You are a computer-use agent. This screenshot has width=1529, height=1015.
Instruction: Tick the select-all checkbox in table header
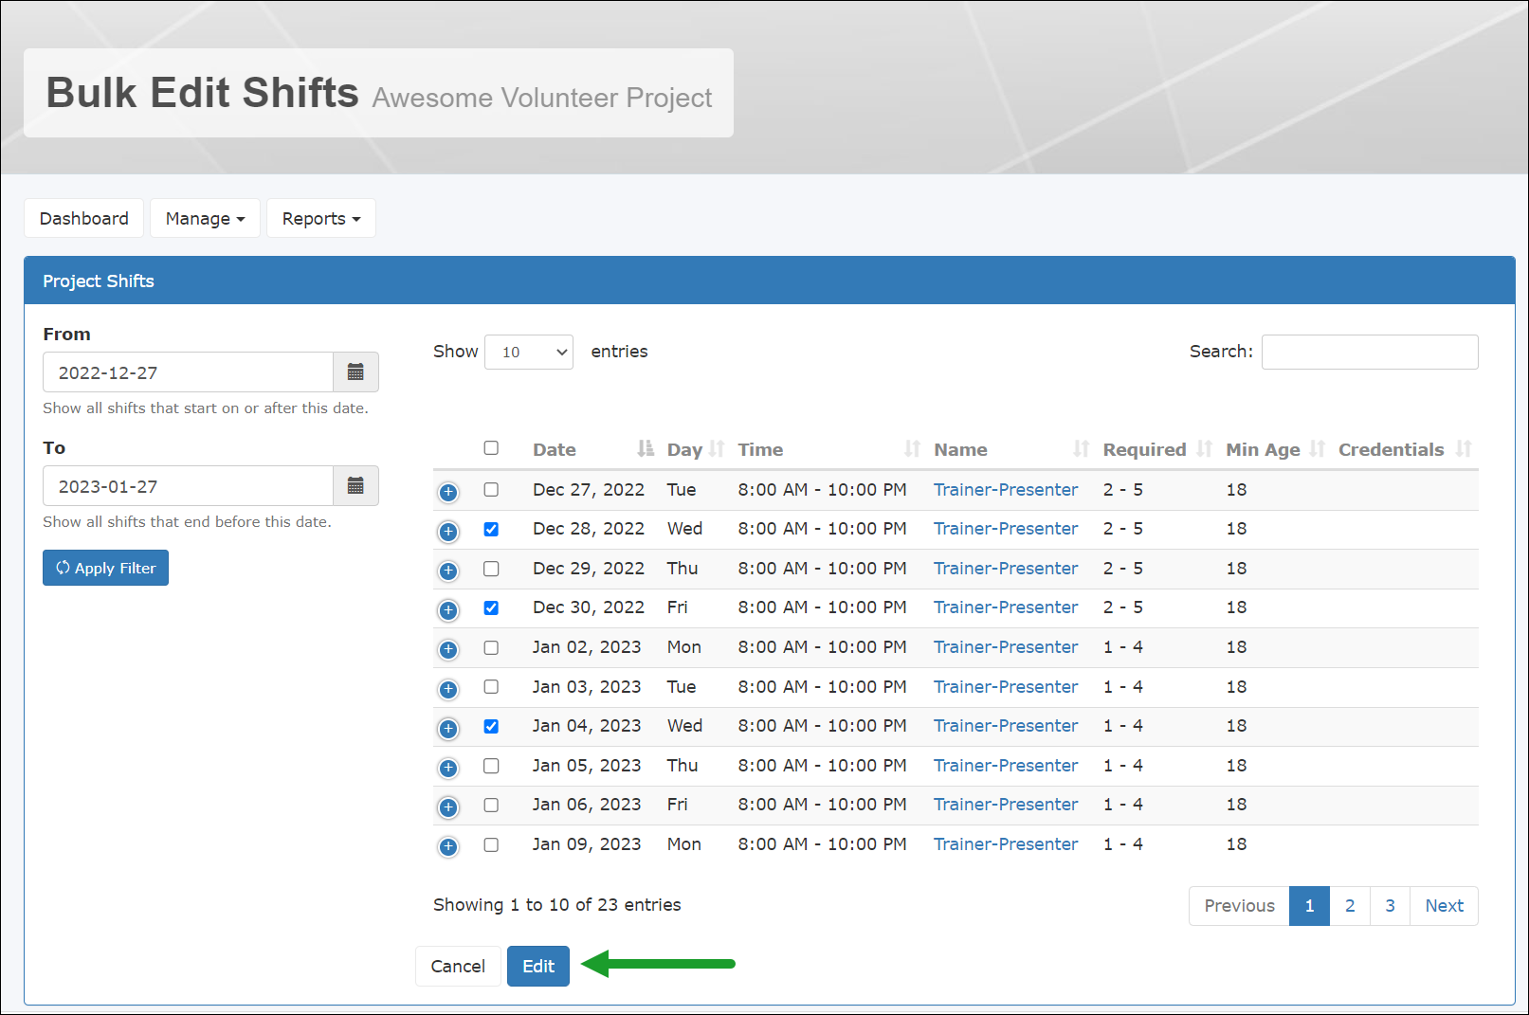coord(491,447)
